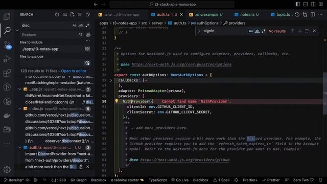Open the Extensions view

tap(7, 73)
